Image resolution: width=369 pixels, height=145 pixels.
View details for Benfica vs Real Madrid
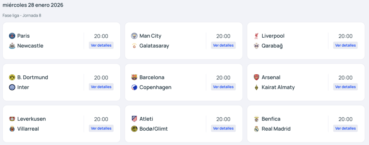click(346, 128)
